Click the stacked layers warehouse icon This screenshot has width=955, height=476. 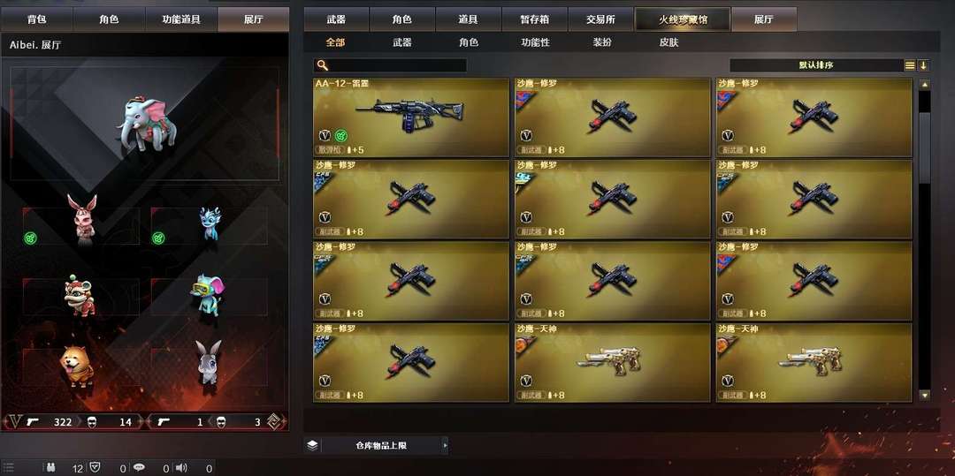click(x=312, y=445)
